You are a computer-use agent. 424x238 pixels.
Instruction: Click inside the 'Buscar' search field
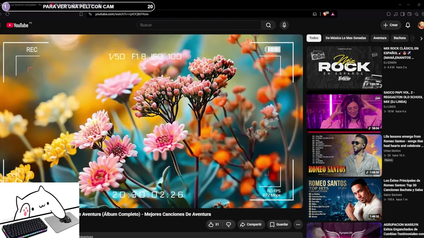tap(199, 25)
